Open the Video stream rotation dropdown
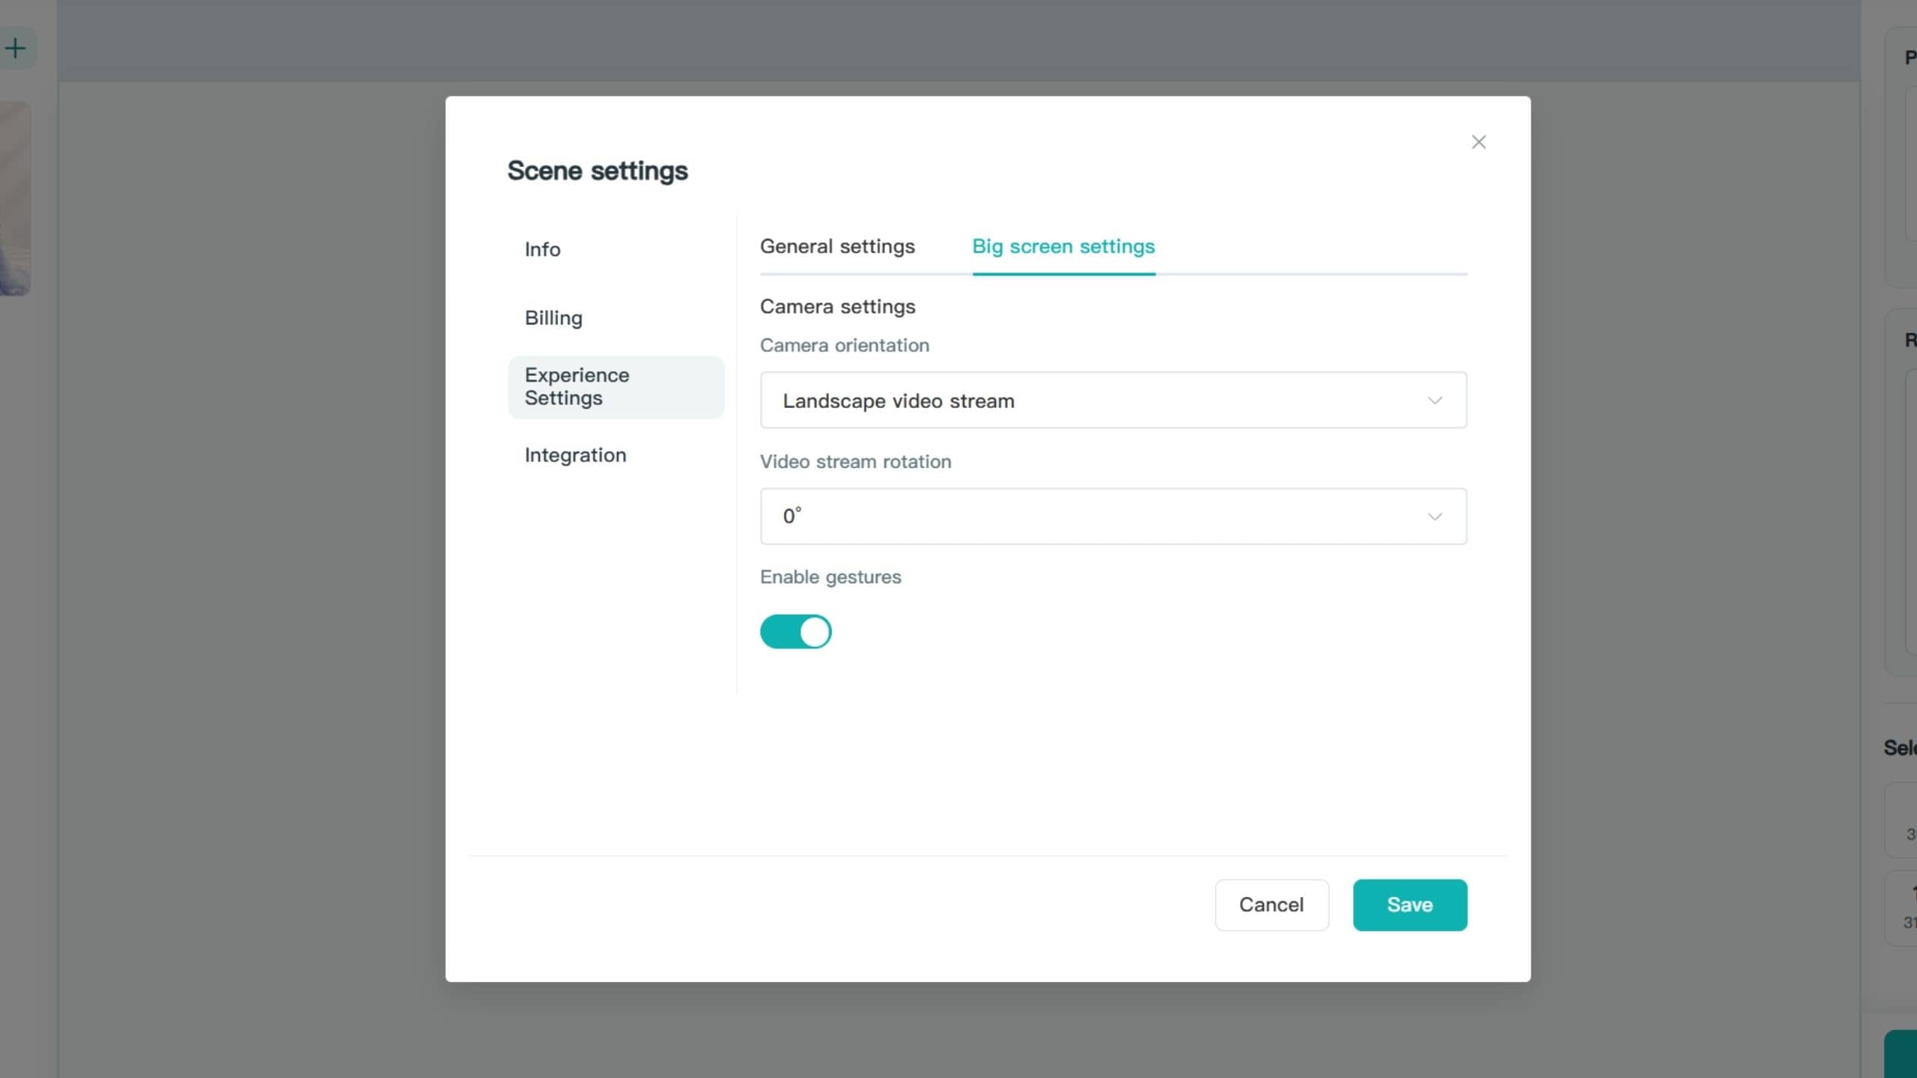The image size is (1917, 1078). click(1114, 517)
